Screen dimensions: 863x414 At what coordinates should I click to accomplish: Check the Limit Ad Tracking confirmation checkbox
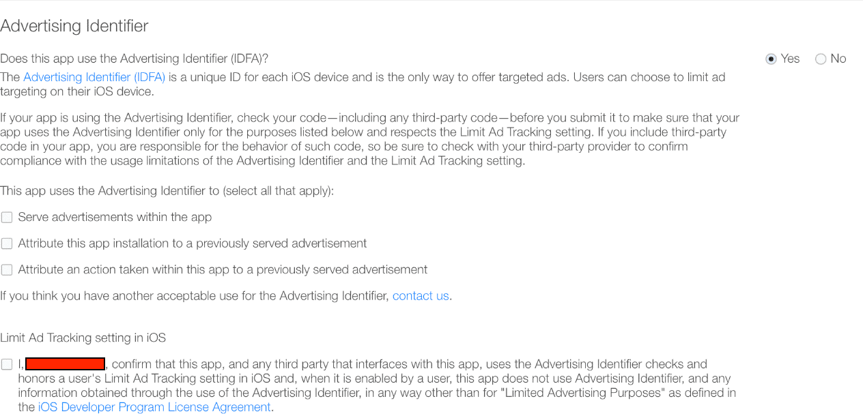7,364
